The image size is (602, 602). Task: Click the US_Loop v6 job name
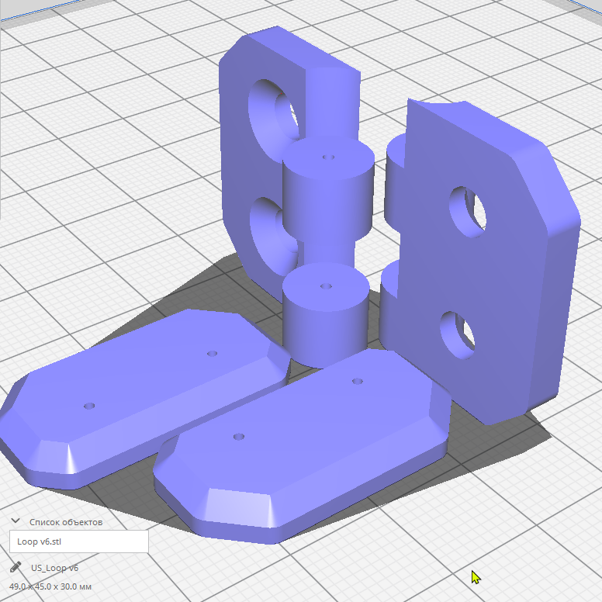[54, 568]
